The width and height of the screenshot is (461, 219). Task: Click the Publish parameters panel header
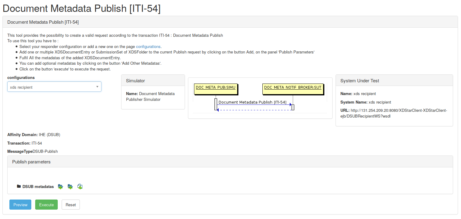pyautogui.click(x=31, y=162)
